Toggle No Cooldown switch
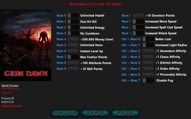The width and height of the screenshot is (191, 119). 73,33
